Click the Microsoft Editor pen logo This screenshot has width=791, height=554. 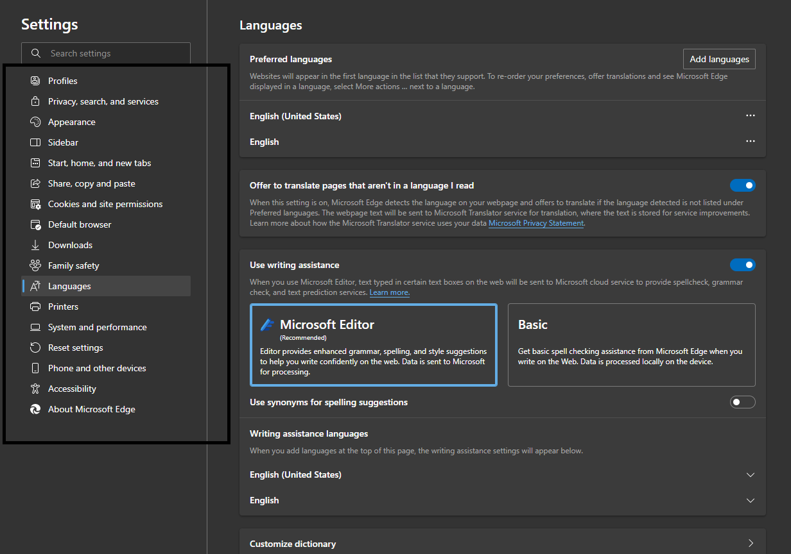268,324
